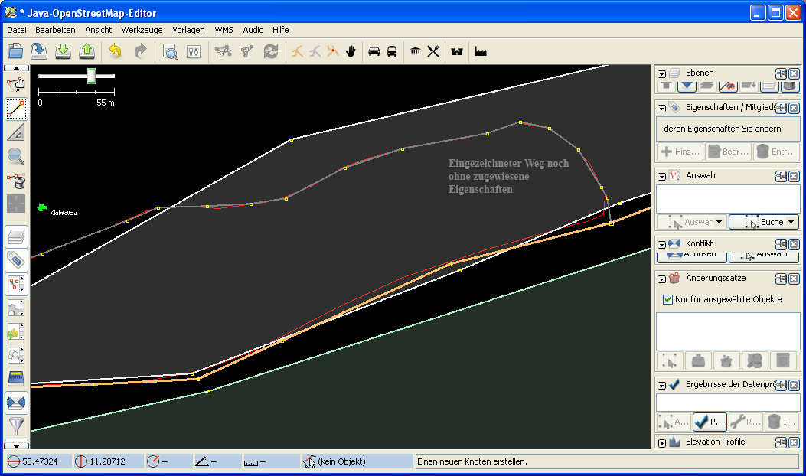
Task: Open the Suche dropdown arrow
Action: [x=791, y=222]
